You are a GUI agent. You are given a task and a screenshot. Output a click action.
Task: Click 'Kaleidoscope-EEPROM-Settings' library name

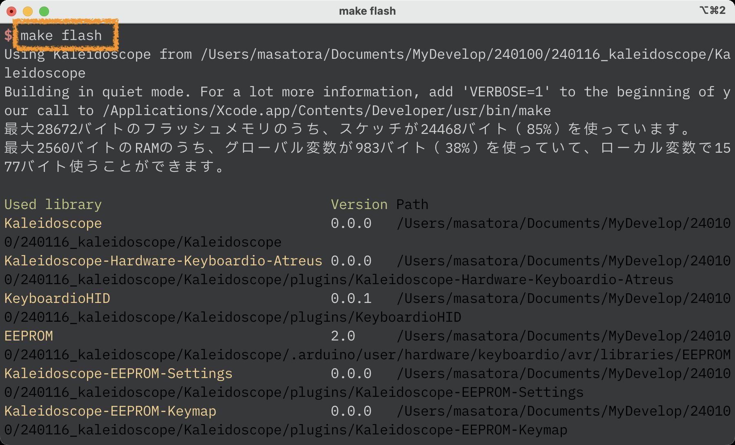(118, 374)
